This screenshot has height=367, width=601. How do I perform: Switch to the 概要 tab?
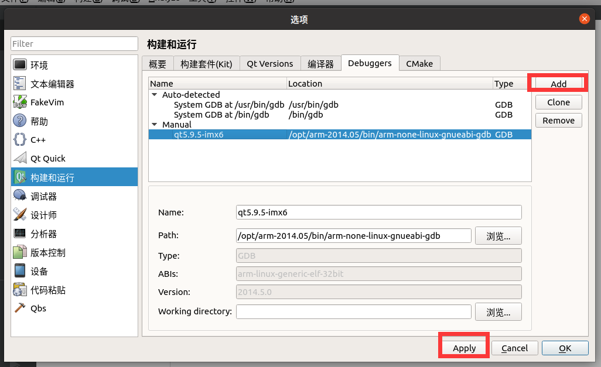point(158,64)
